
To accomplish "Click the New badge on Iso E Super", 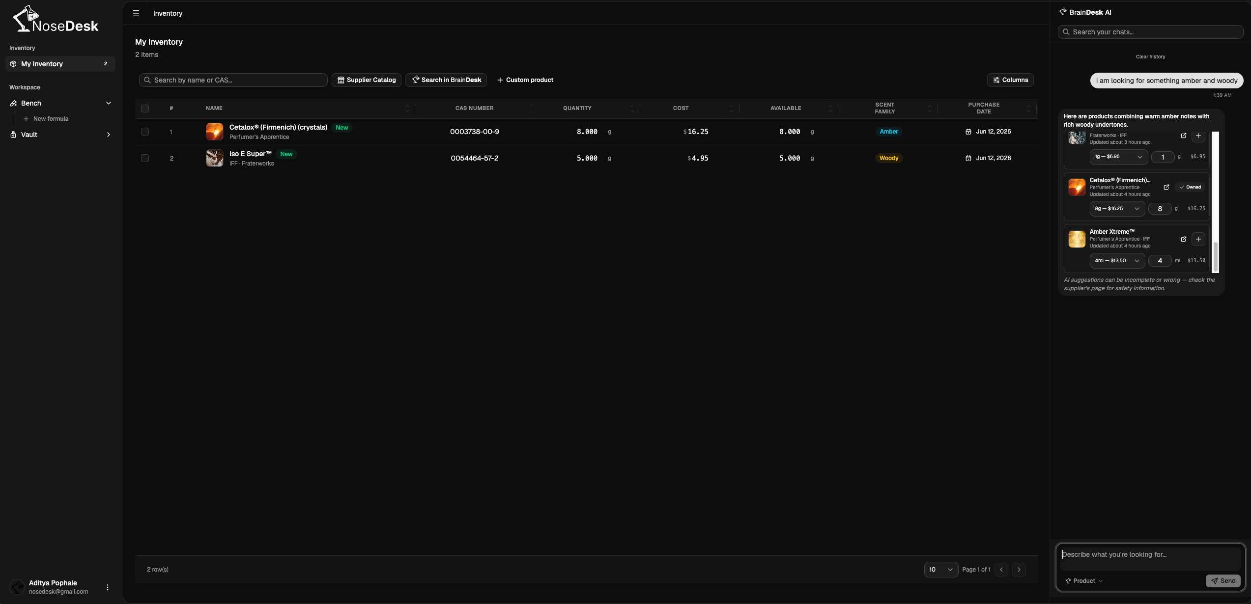I will (x=286, y=154).
